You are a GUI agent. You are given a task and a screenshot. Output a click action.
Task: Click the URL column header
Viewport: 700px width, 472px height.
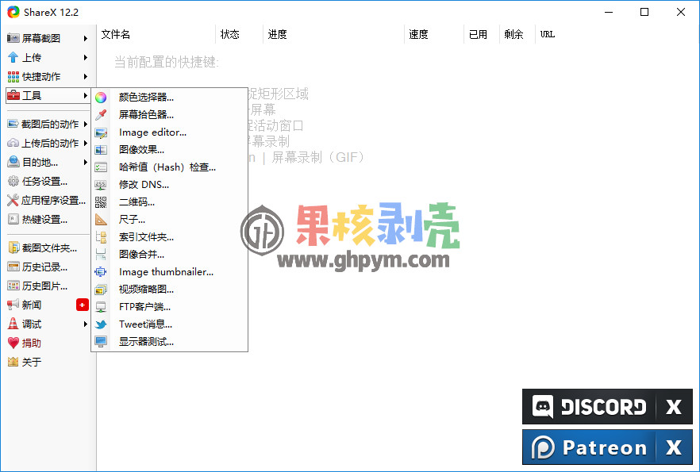[x=548, y=34]
